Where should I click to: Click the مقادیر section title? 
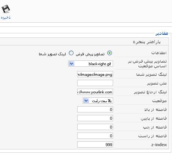pyautogui.click(x=162, y=33)
